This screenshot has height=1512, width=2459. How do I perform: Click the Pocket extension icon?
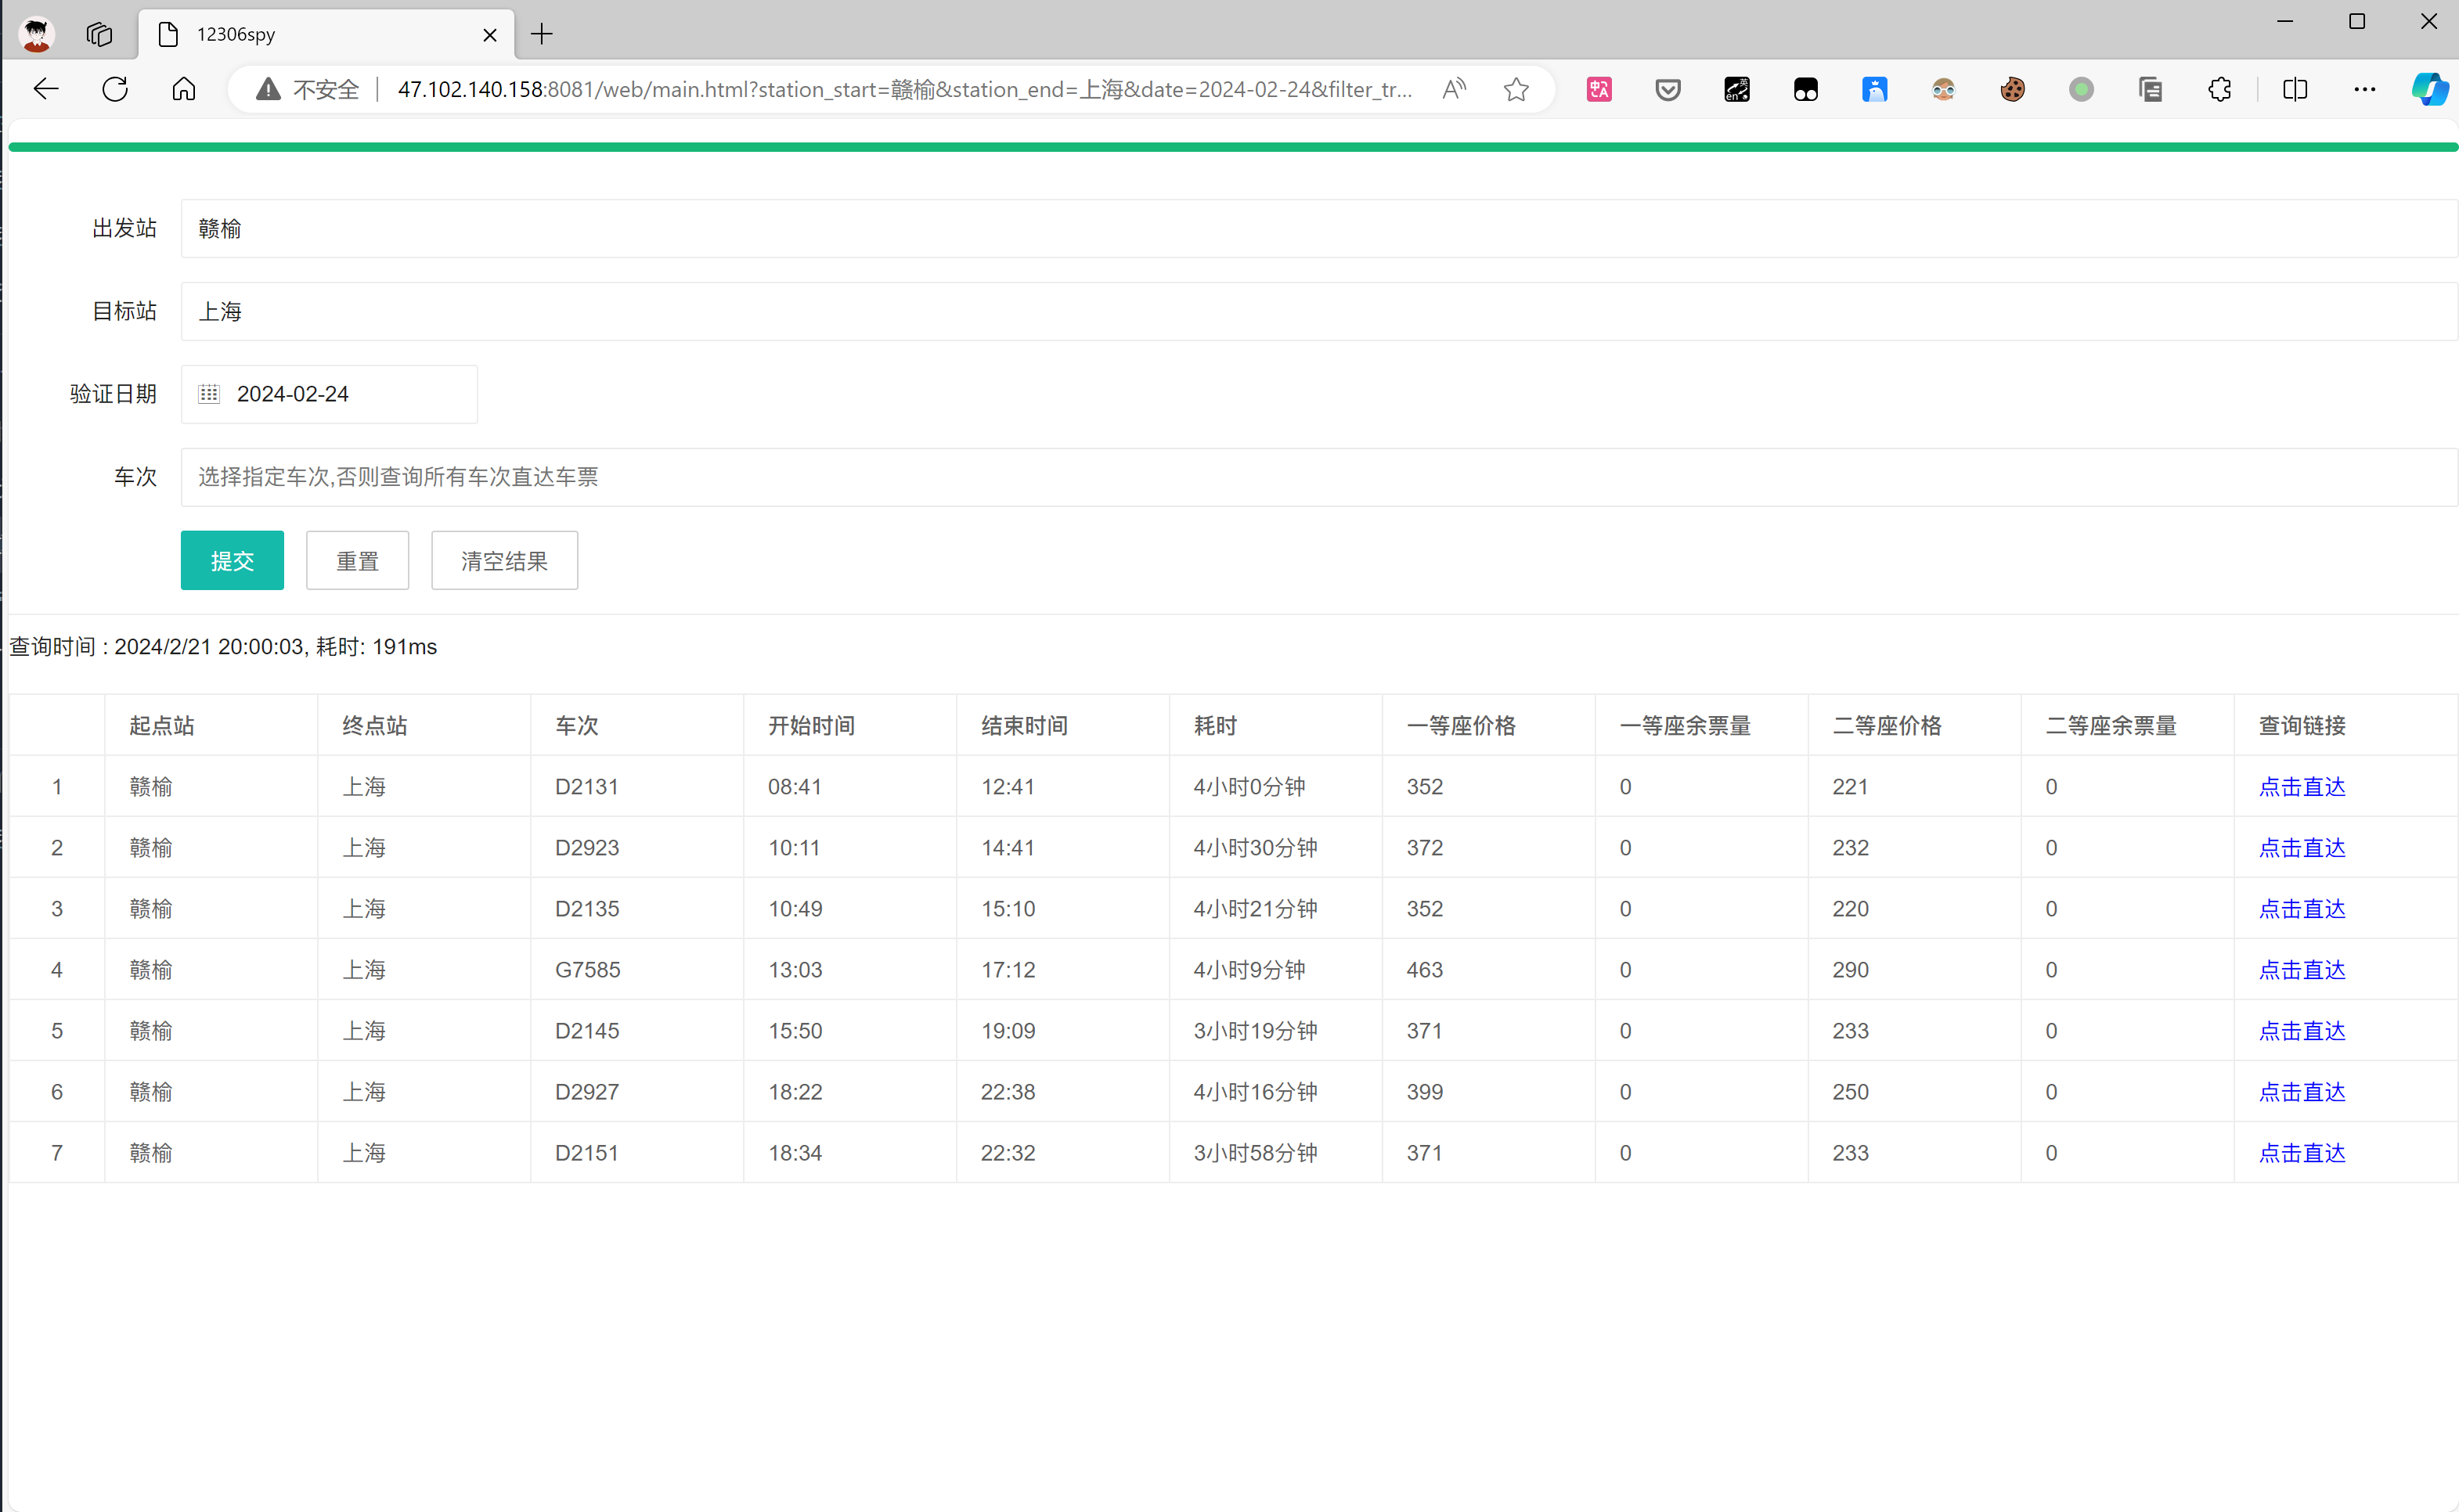tap(1667, 90)
